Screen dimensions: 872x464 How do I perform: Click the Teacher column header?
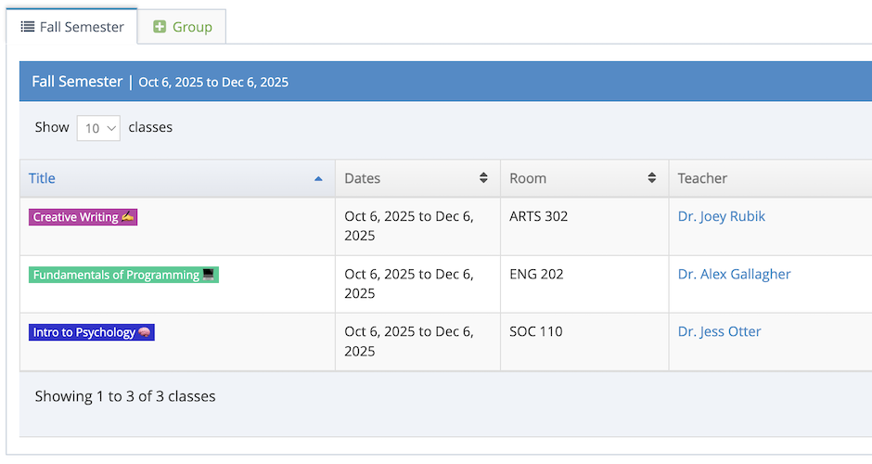[702, 178]
